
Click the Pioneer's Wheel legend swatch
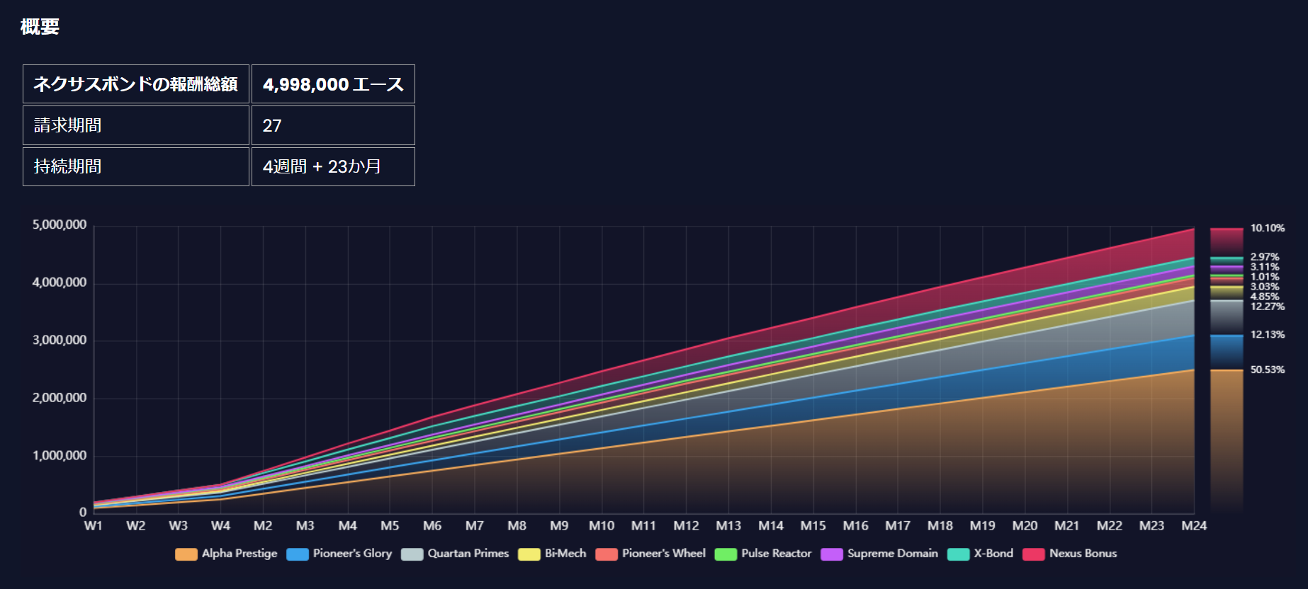[607, 554]
